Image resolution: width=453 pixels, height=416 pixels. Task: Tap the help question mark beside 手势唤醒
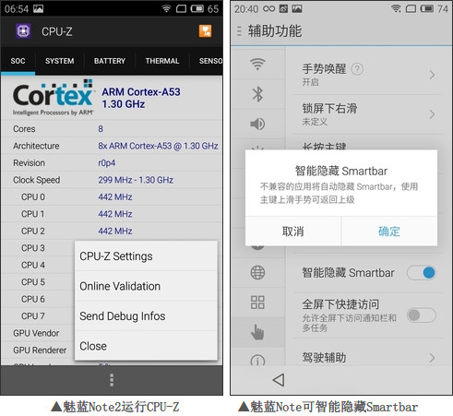tap(357, 69)
